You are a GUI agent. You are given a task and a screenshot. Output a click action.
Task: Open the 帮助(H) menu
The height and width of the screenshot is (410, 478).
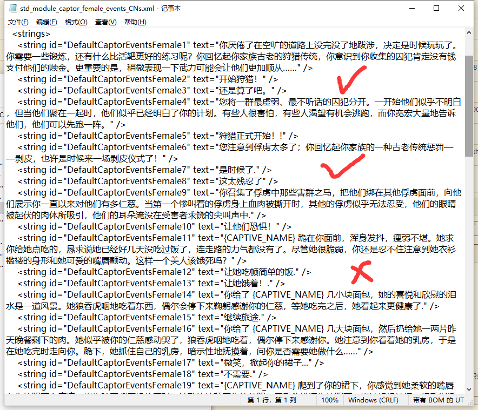(135, 22)
